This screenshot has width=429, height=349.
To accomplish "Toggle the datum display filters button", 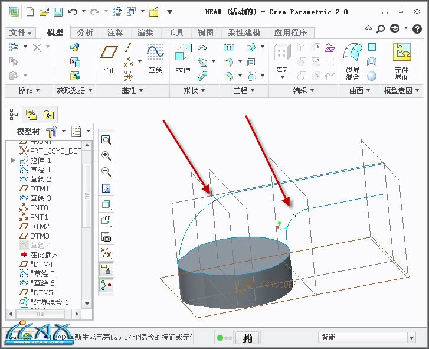I will (x=106, y=253).
